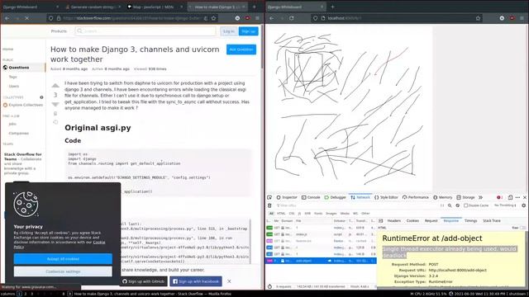Screen dimensions: 529x297
Task: Show the Cookies tab of the request
Action: coord(412,221)
